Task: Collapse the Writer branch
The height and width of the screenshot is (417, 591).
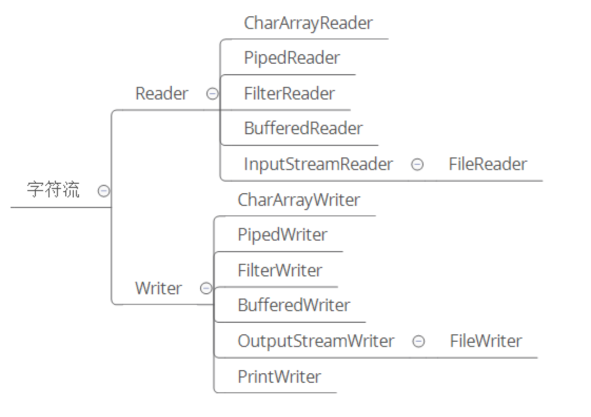Action: point(206,288)
